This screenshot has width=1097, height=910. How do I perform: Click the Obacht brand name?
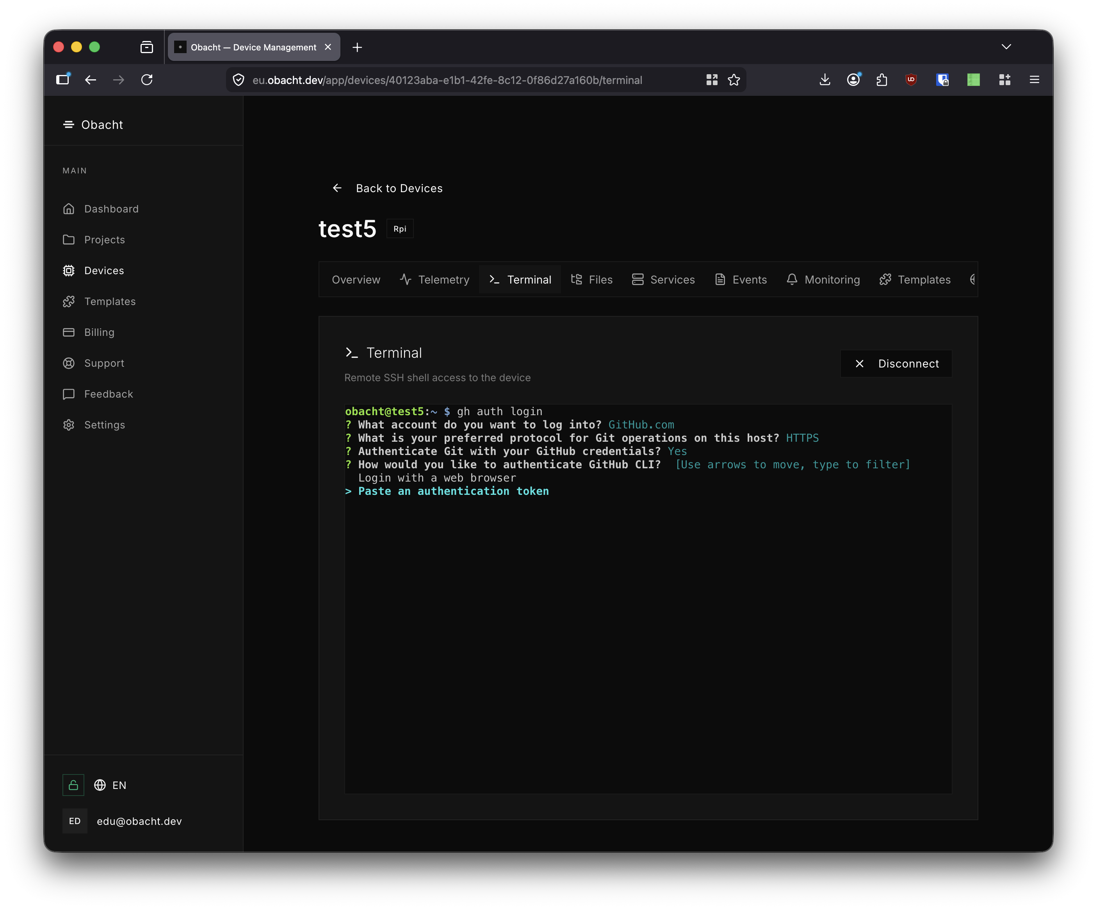pyautogui.click(x=102, y=125)
